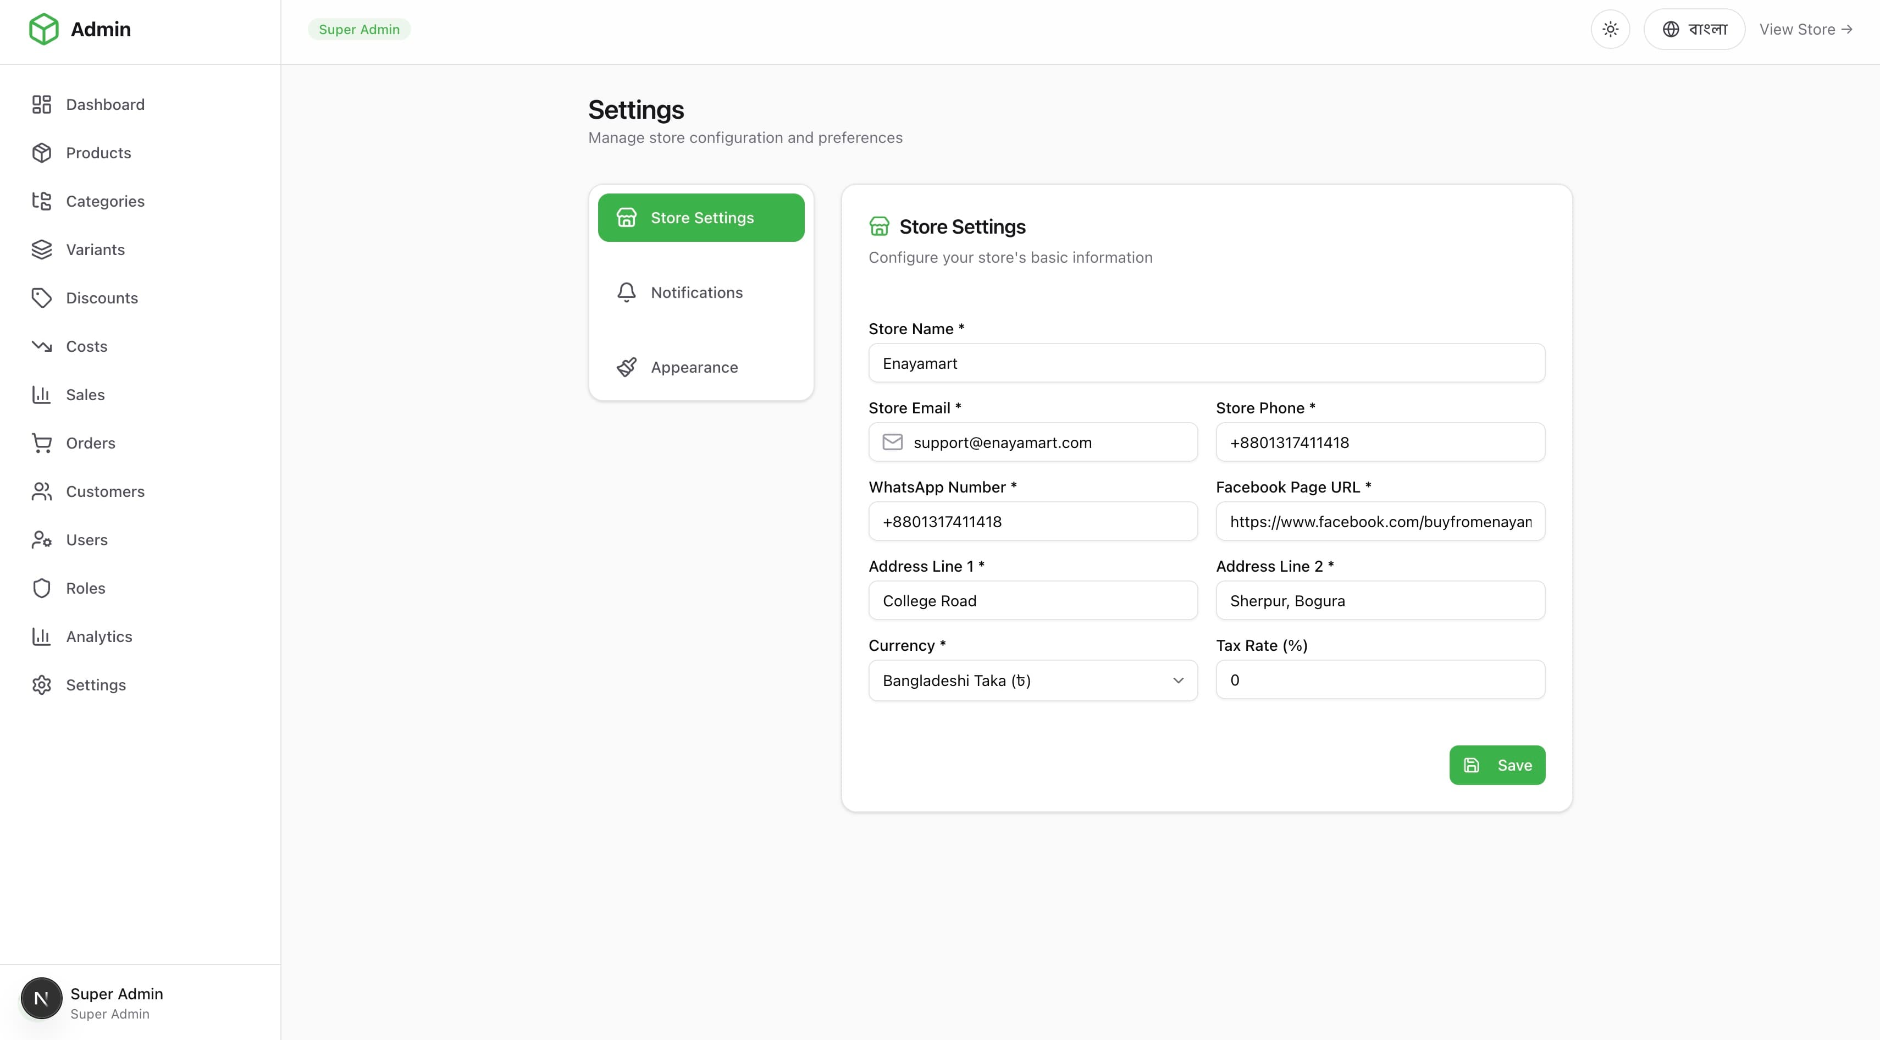Focus the Facebook Page URL field
Viewport: 1880px width, 1040px height.
click(1380, 521)
